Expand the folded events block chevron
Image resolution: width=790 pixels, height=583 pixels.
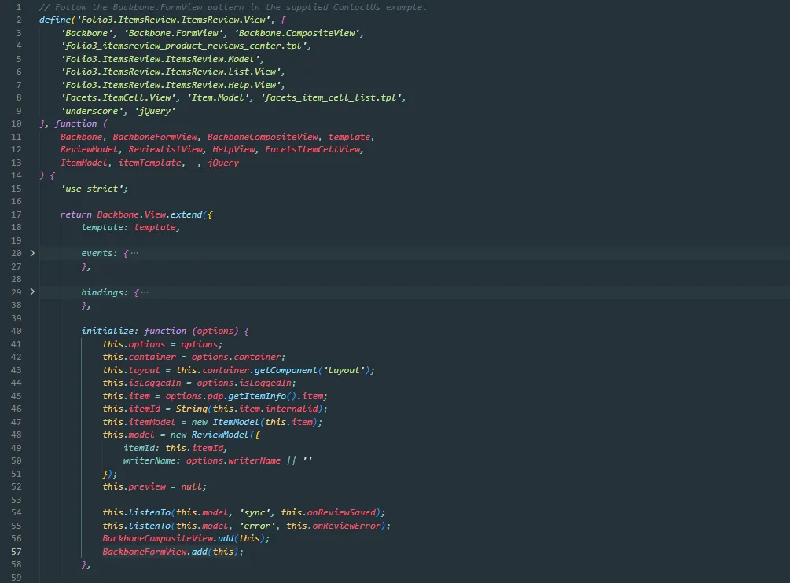tap(32, 253)
